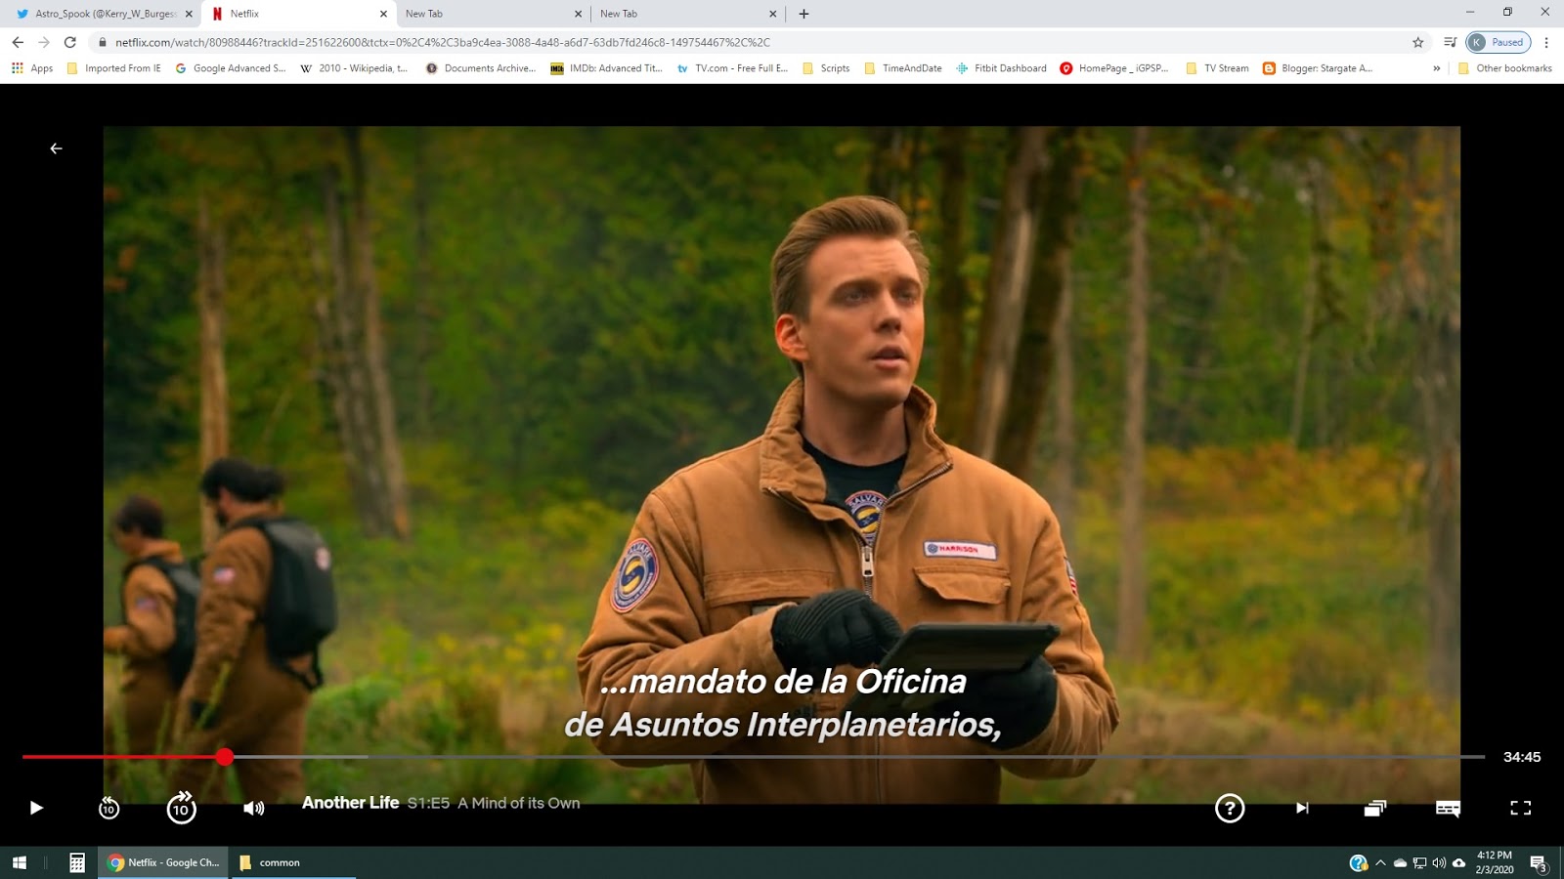The image size is (1564, 879).
Task: Open taskbar clock showing 4:12 PM
Action: [1495, 862]
